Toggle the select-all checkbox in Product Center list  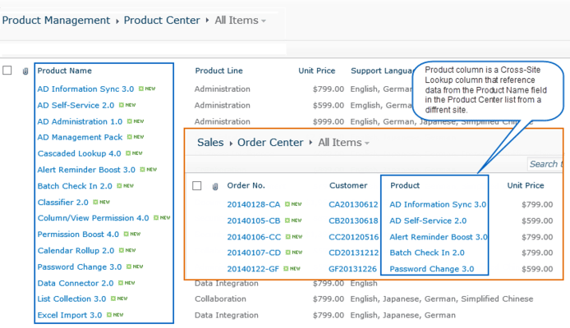[7, 71]
